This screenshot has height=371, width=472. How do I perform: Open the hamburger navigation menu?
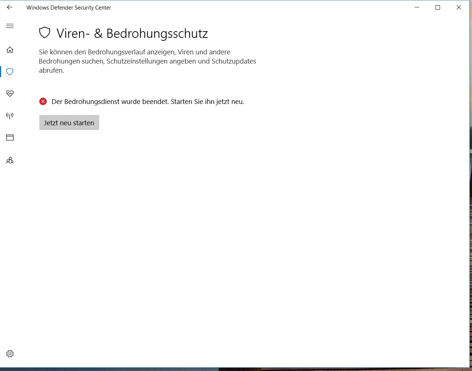10,26
